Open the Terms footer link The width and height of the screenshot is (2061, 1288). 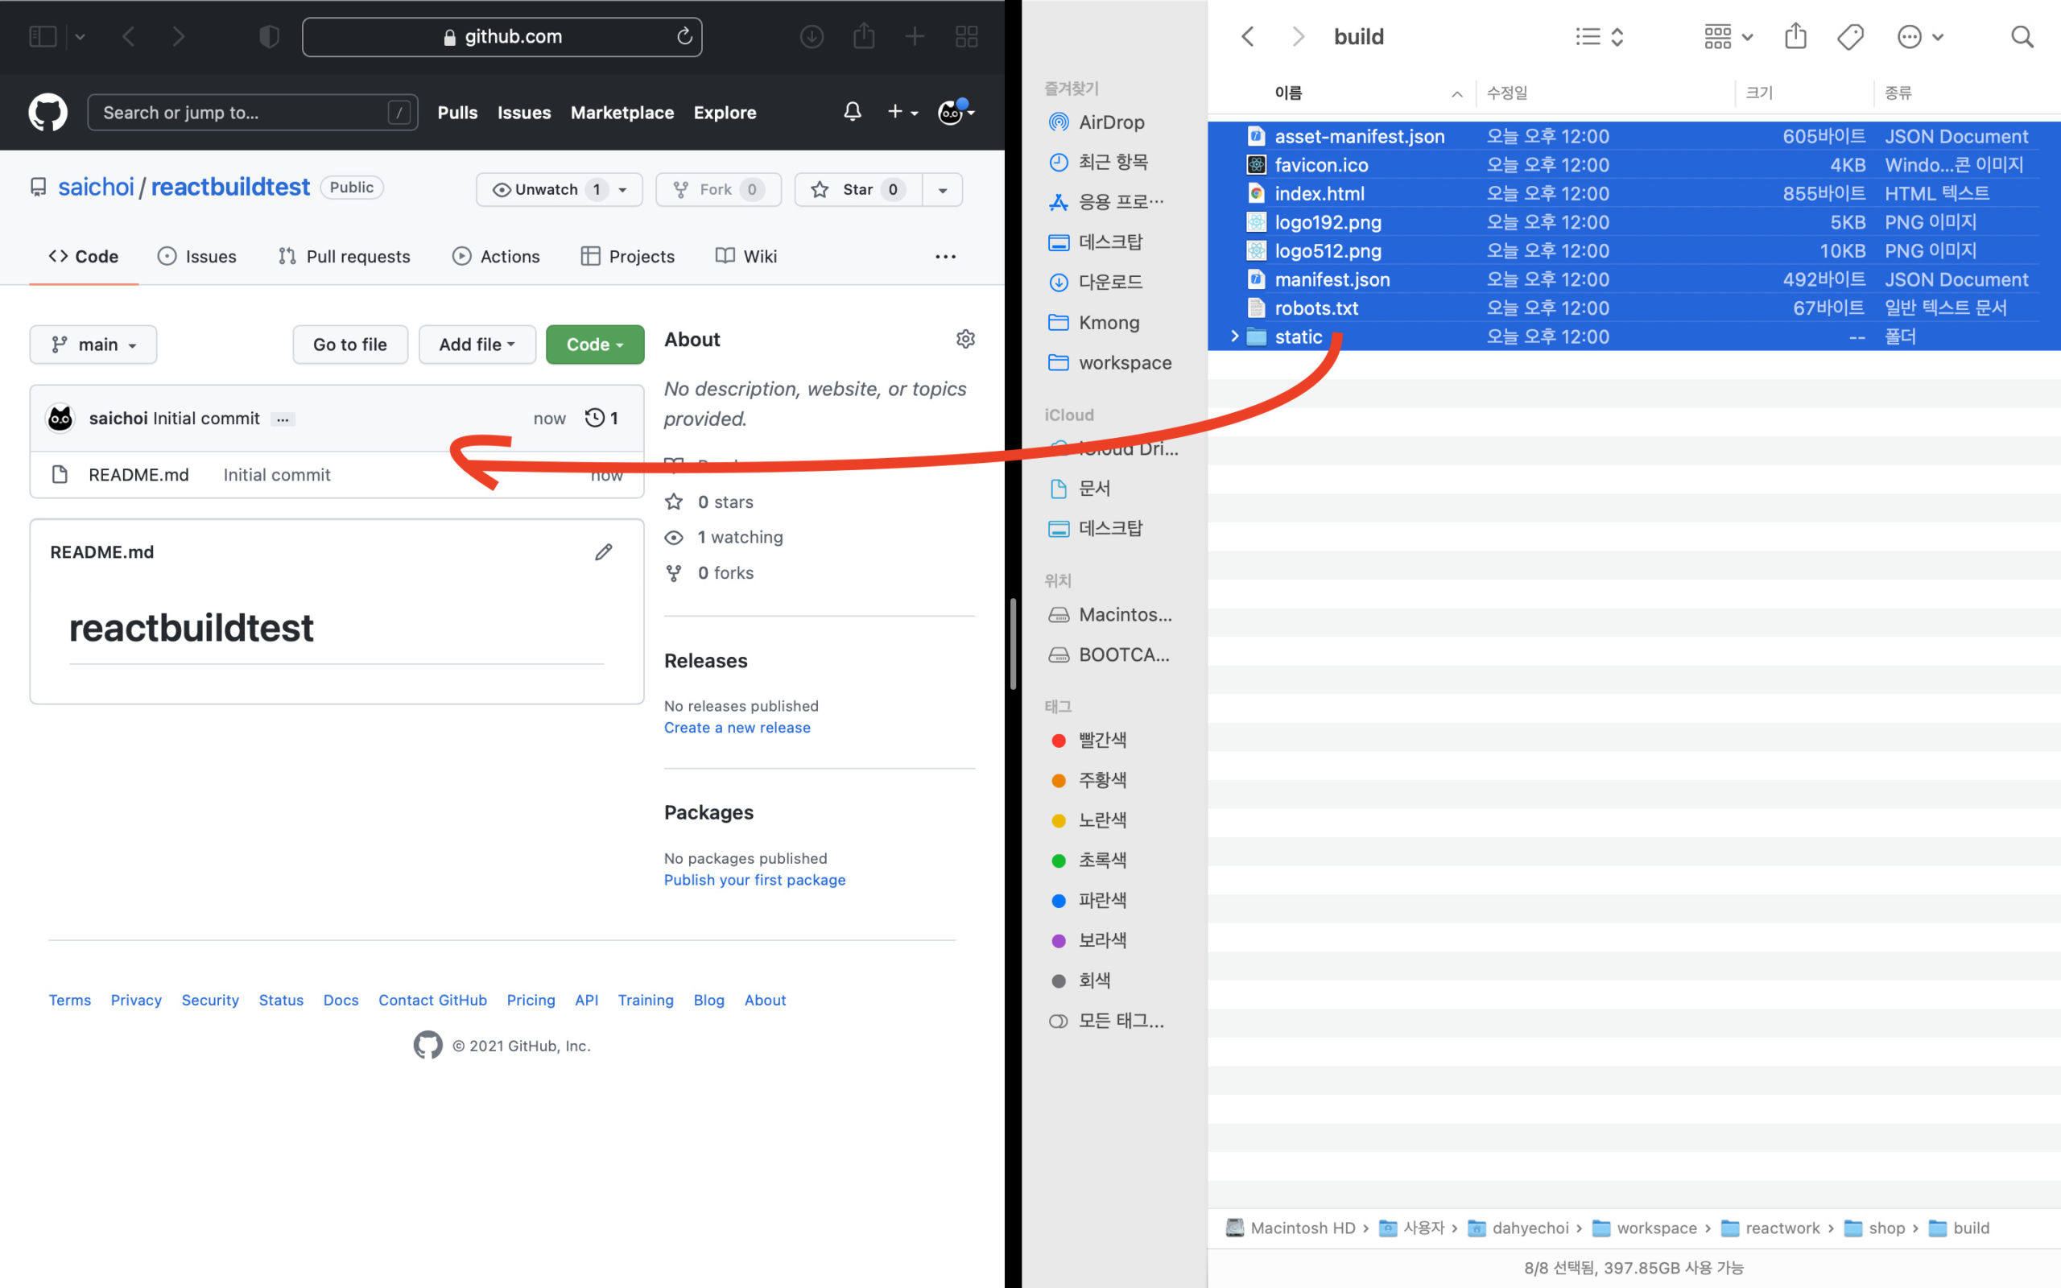click(x=70, y=1000)
